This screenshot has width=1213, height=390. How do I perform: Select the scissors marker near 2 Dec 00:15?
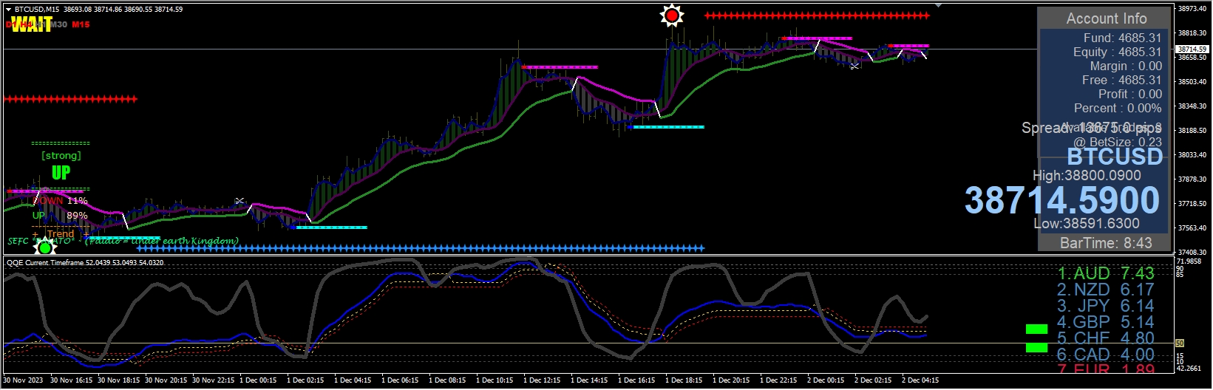[x=854, y=66]
